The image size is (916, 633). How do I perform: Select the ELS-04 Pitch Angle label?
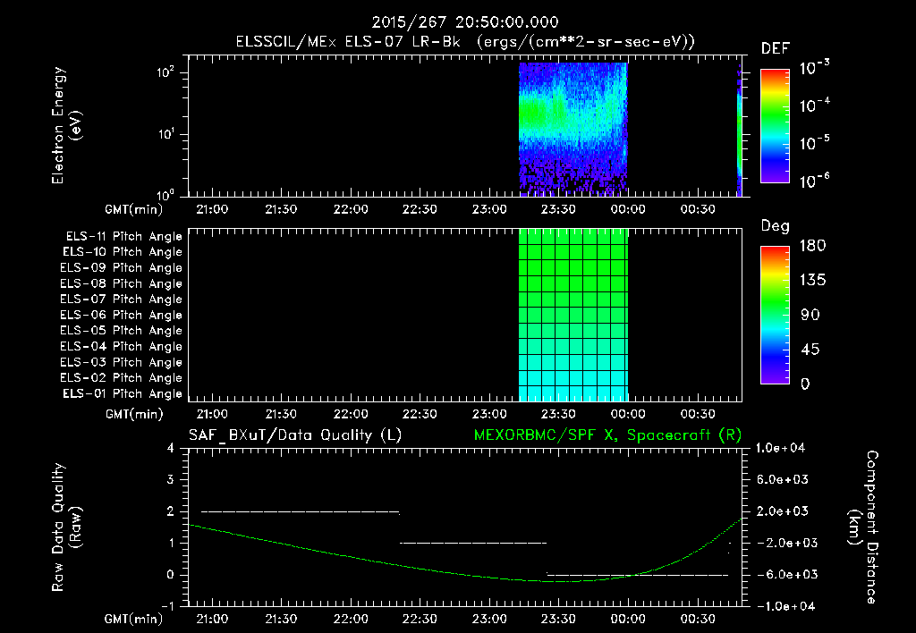(121, 346)
